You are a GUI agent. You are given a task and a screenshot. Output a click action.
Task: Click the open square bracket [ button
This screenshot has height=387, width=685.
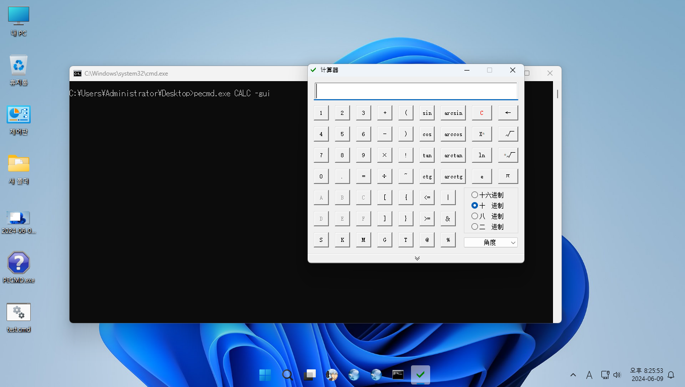pyautogui.click(x=384, y=198)
